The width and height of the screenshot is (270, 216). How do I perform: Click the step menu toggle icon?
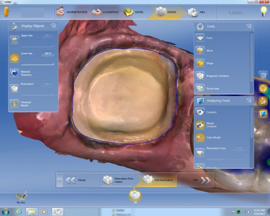click(60, 180)
